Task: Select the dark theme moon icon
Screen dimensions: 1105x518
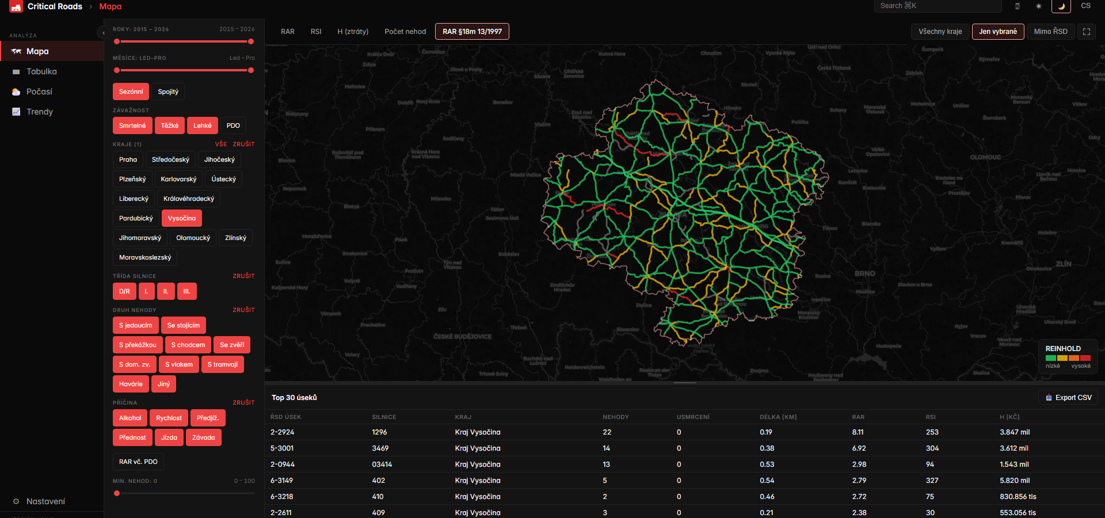Action: (x=1061, y=6)
